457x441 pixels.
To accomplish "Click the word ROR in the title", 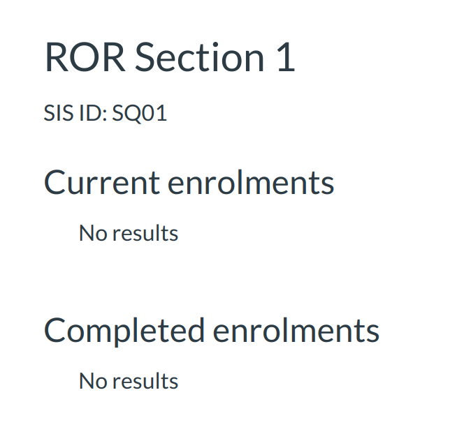I will point(85,57).
